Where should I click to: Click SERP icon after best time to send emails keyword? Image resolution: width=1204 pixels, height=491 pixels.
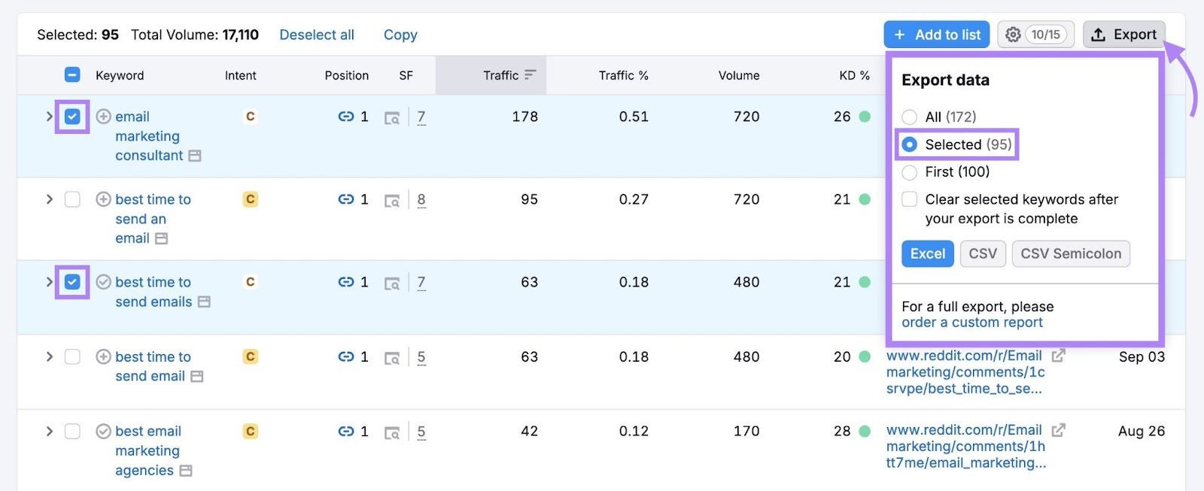click(x=204, y=302)
